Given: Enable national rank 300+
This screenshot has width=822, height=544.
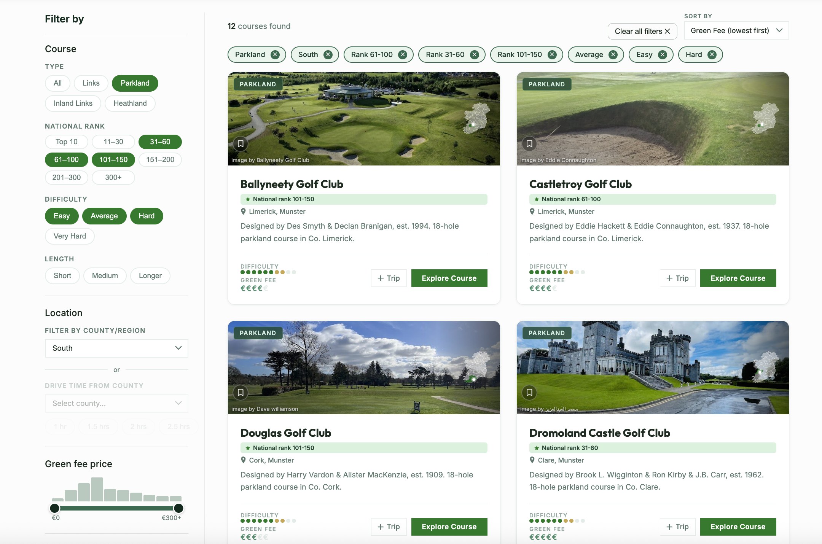Looking at the screenshot, I should pos(113,178).
